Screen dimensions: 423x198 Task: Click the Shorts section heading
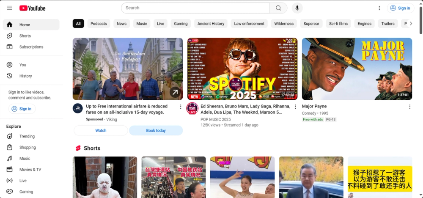(92, 148)
